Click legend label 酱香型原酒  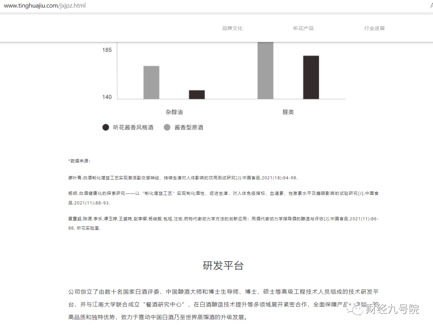tap(189, 127)
